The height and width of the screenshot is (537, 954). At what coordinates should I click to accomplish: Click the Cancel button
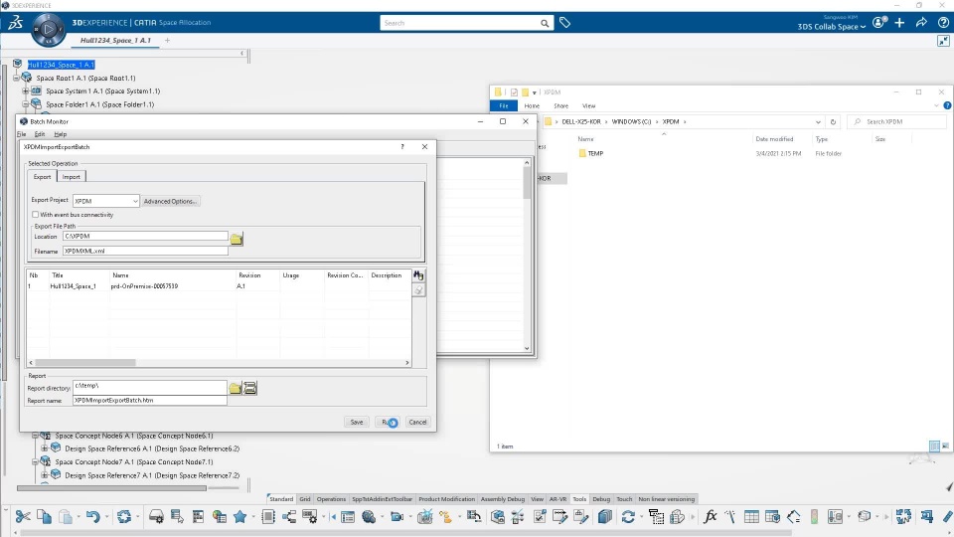[x=417, y=422]
